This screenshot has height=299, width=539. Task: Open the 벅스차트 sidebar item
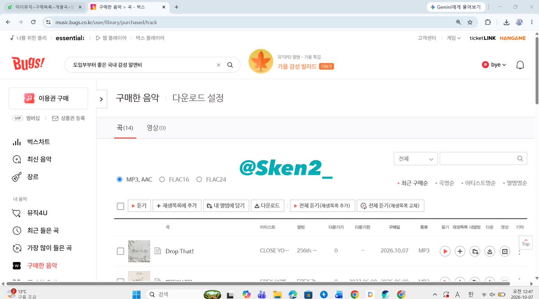(x=31, y=142)
